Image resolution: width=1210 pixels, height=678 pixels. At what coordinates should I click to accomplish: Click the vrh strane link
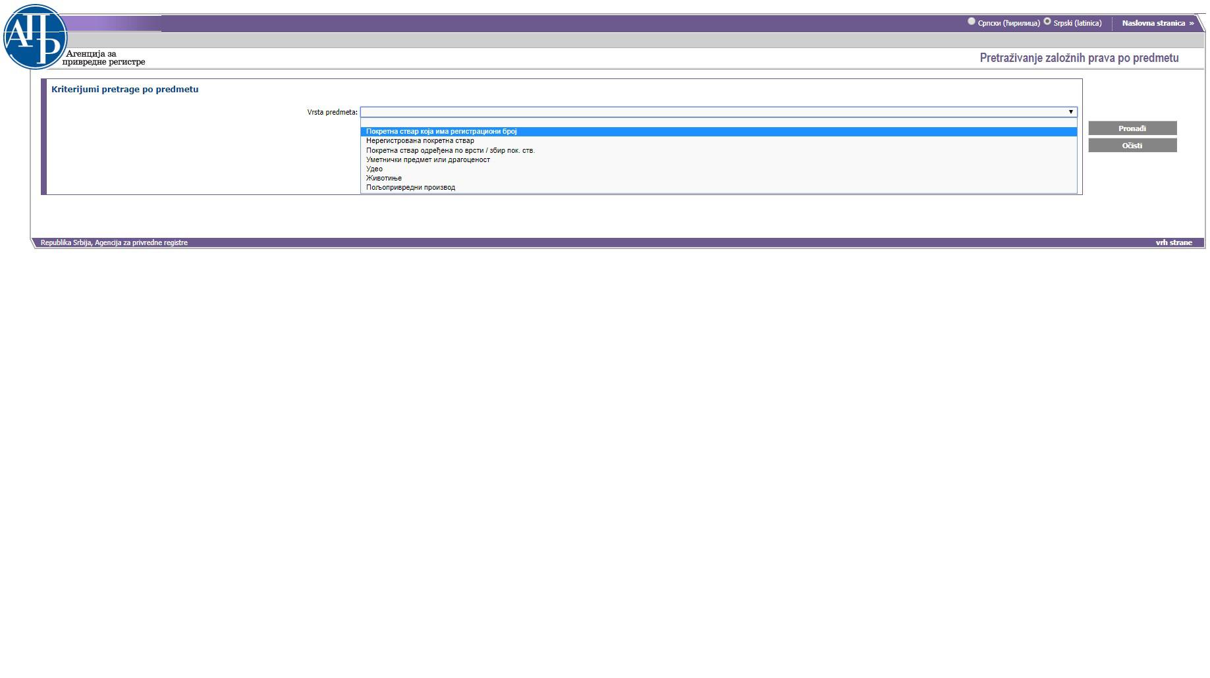[x=1173, y=242]
